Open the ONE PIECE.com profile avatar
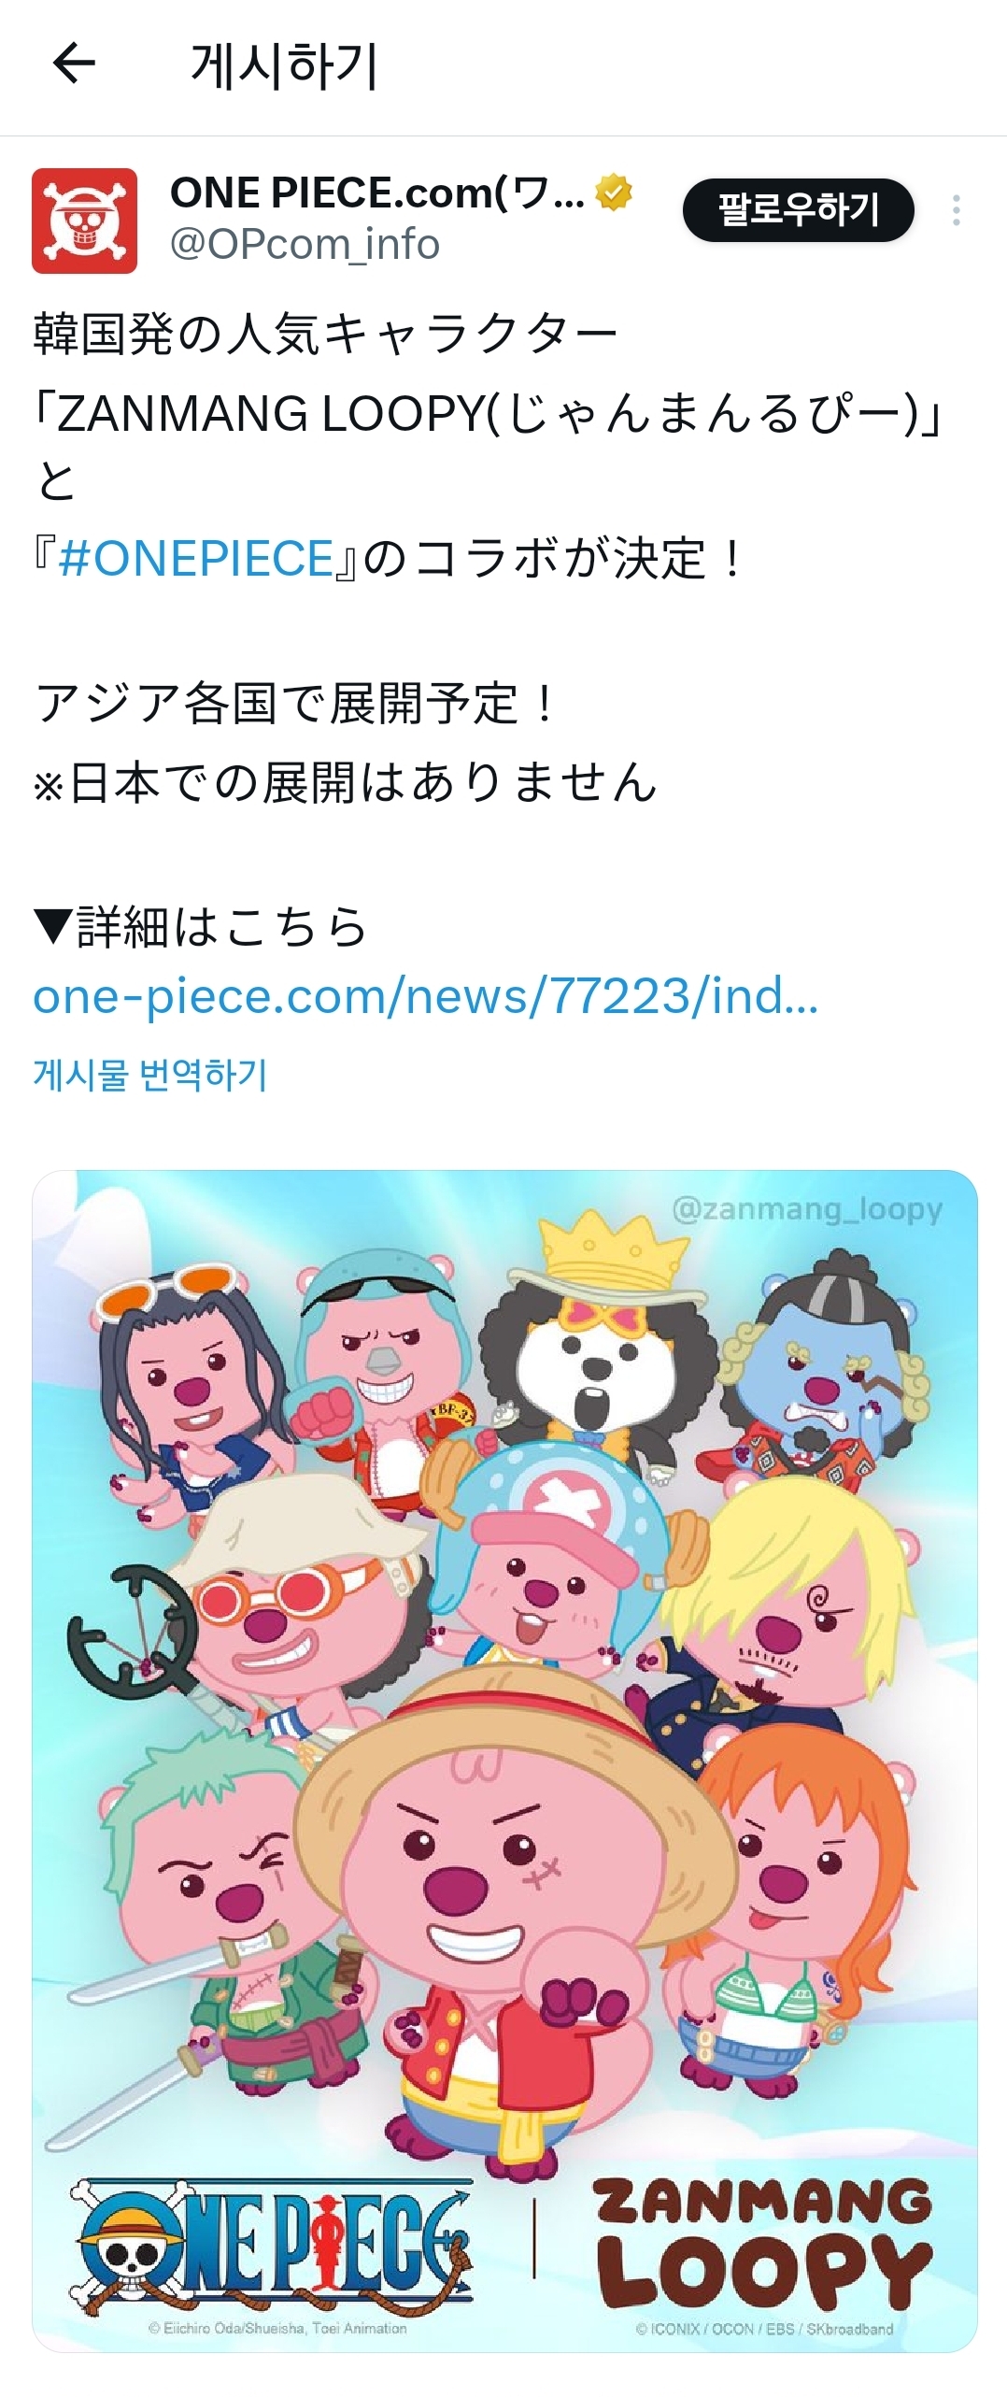1007x2397 pixels. (85, 221)
